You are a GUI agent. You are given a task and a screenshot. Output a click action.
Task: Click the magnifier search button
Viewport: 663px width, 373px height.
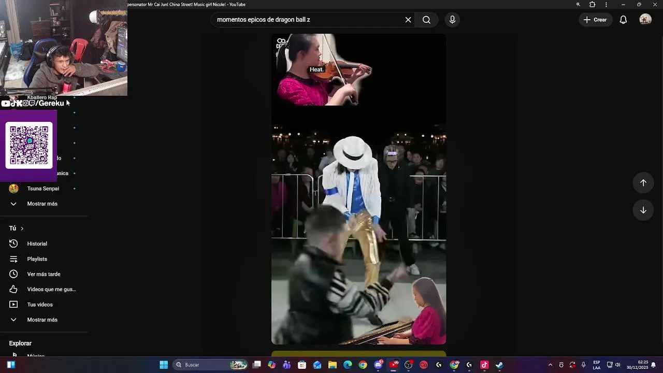point(426,20)
